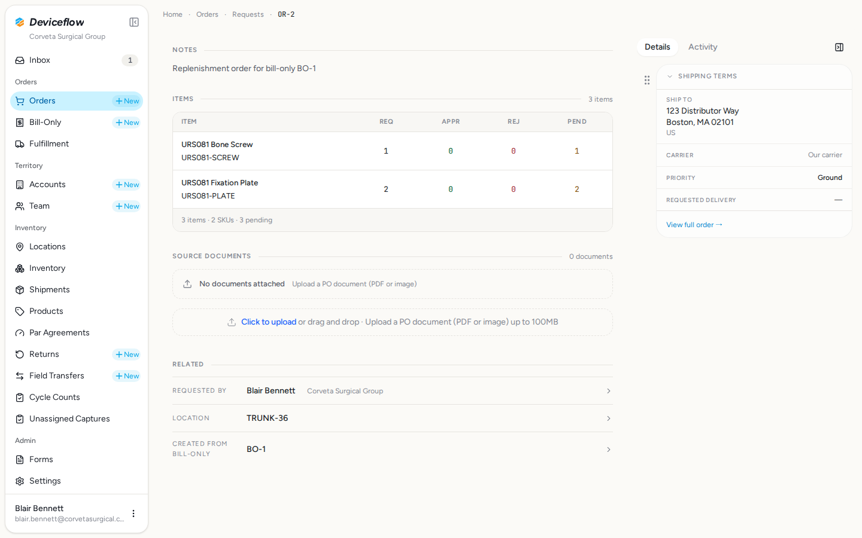
Task: Open user menu three-dot icon
Action: tap(133, 513)
